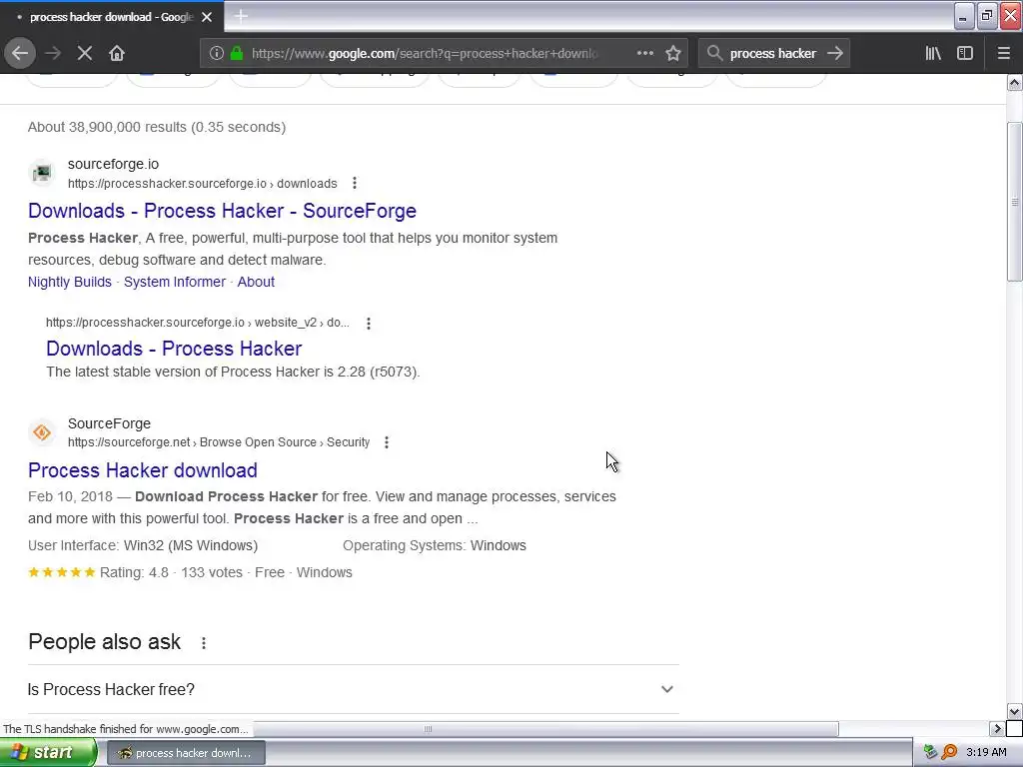Open the browser home page icon
1023x767 pixels.
pos(117,54)
